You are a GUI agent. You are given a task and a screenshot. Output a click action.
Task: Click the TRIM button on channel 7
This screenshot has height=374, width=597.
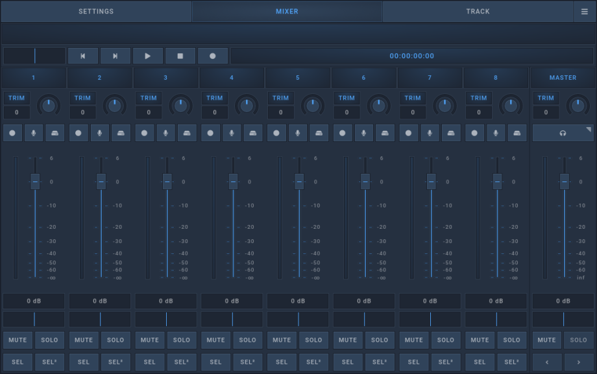tap(413, 98)
